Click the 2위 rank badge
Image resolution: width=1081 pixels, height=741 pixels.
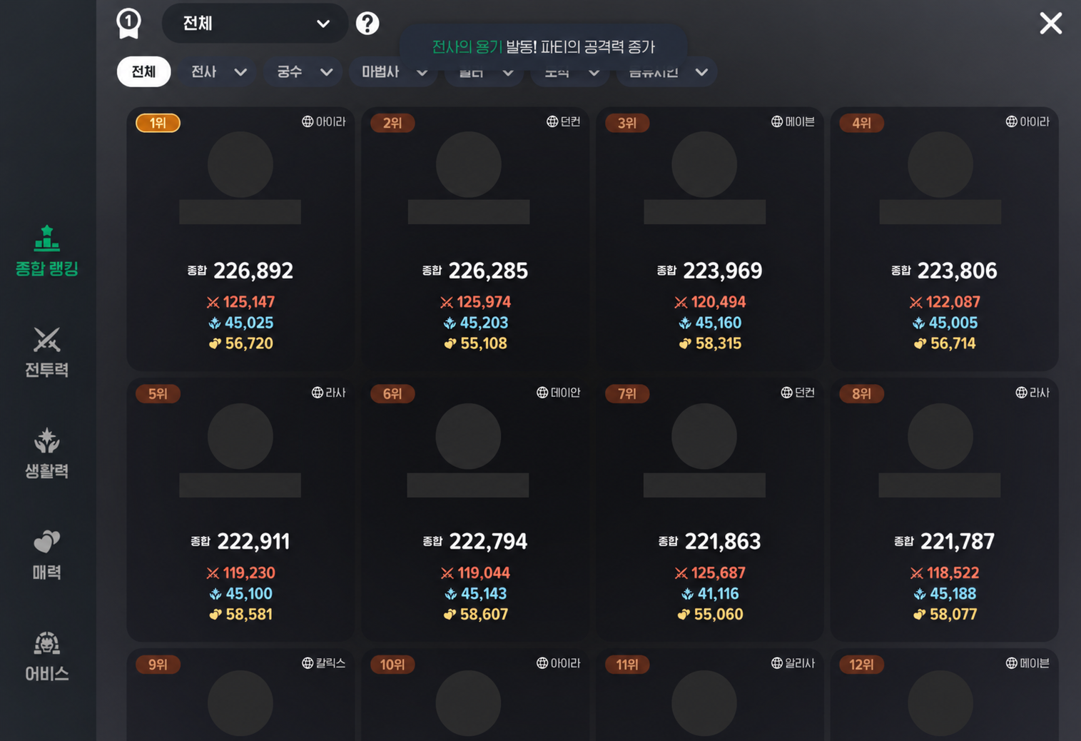pyautogui.click(x=392, y=123)
